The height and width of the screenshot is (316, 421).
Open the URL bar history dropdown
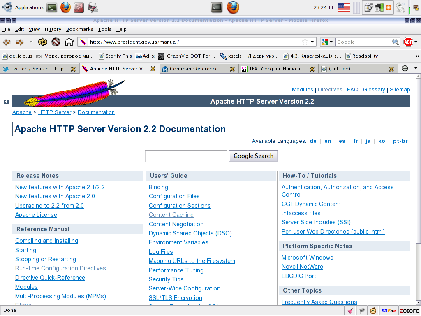pyautogui.click(x=312, y=42)
